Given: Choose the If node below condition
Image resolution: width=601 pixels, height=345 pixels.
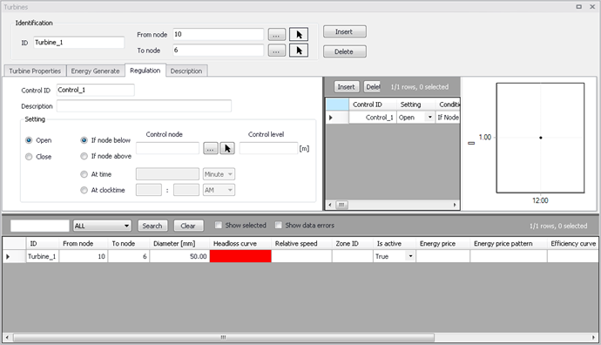Looking at the screenshot, I should point(84,140).
